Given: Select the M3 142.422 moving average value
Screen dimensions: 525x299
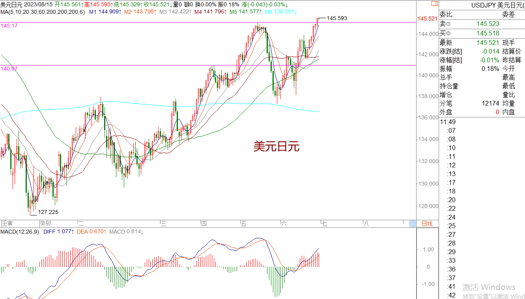Looking at the screenshot, I should tap(175, 12).
